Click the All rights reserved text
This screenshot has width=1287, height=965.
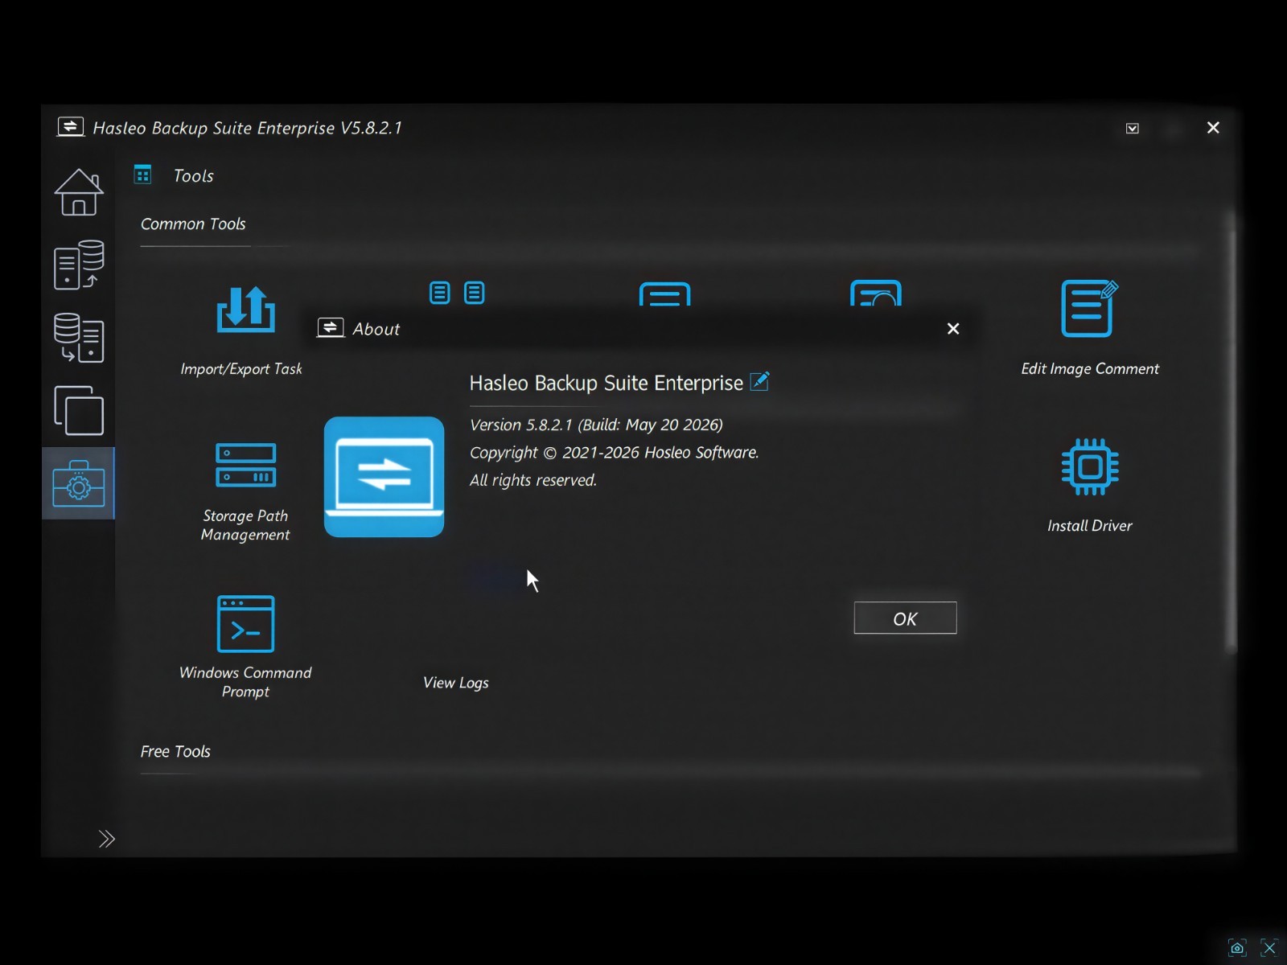[533, 480]
